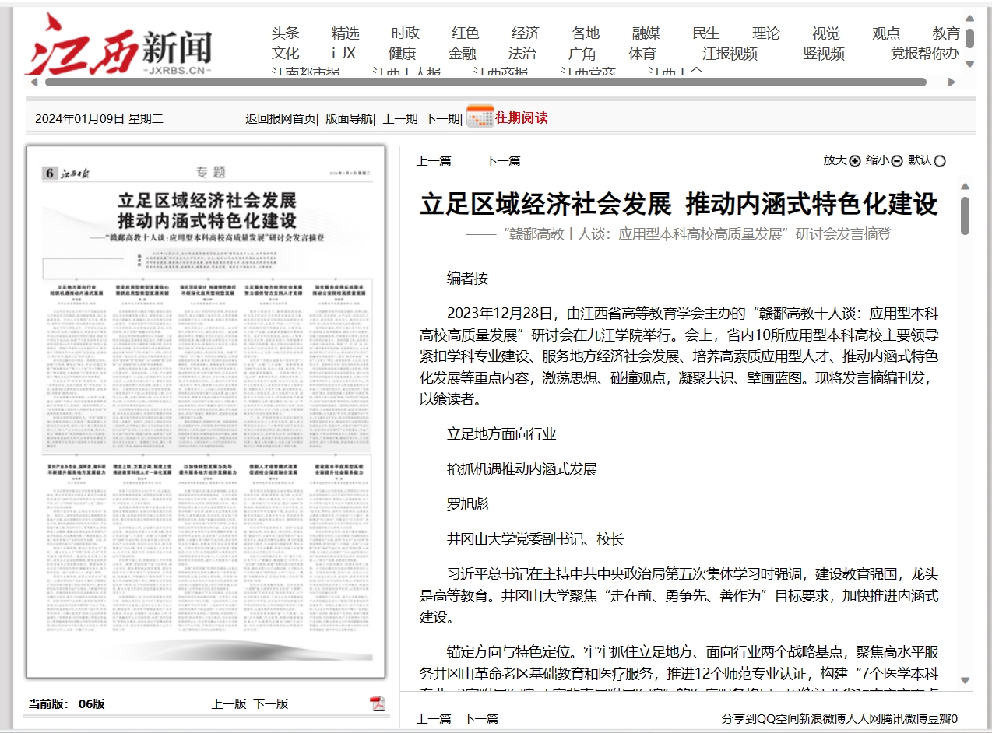The height and width of the screenshot is (733, 992).
Task: Open 版面导航 page navigation
Action: pos(349,119)
